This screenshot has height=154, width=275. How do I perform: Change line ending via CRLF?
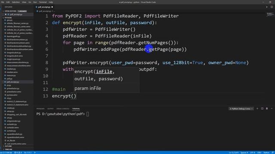click(259, 153)
